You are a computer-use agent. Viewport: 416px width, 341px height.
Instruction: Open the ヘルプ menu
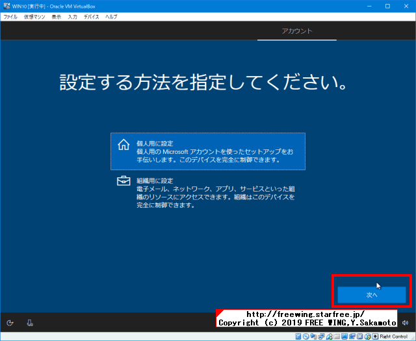(111, 17)
